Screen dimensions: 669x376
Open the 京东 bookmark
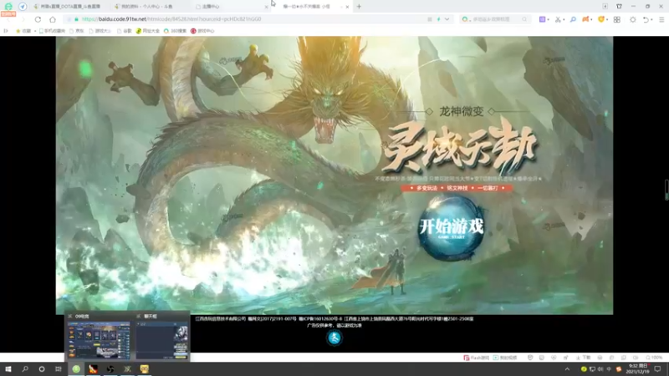coord(77,31)
